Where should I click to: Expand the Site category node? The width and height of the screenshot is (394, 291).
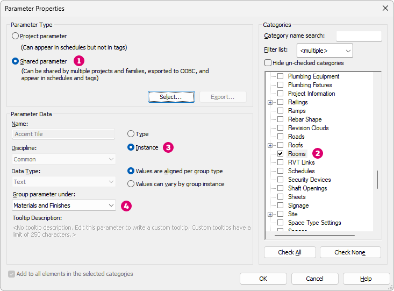tap(270, 214)
